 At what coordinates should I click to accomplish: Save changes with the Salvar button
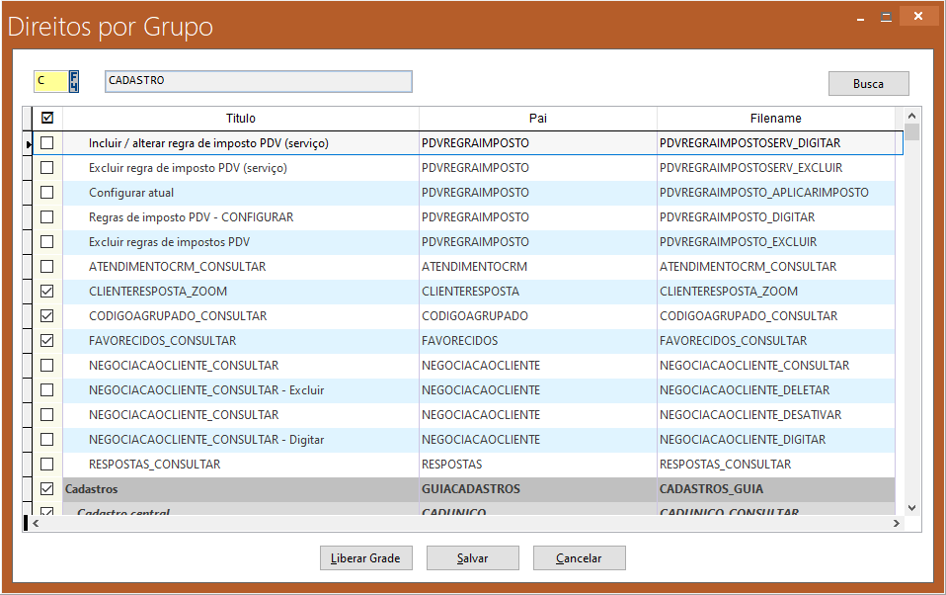(x=472, y=558)
